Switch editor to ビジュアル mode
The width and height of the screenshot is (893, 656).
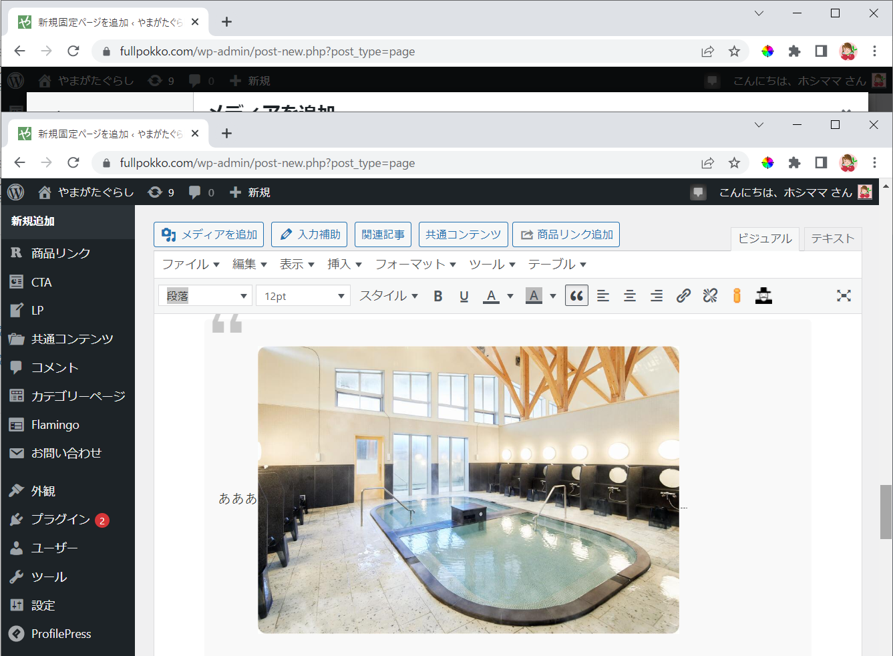pos(765,238)
